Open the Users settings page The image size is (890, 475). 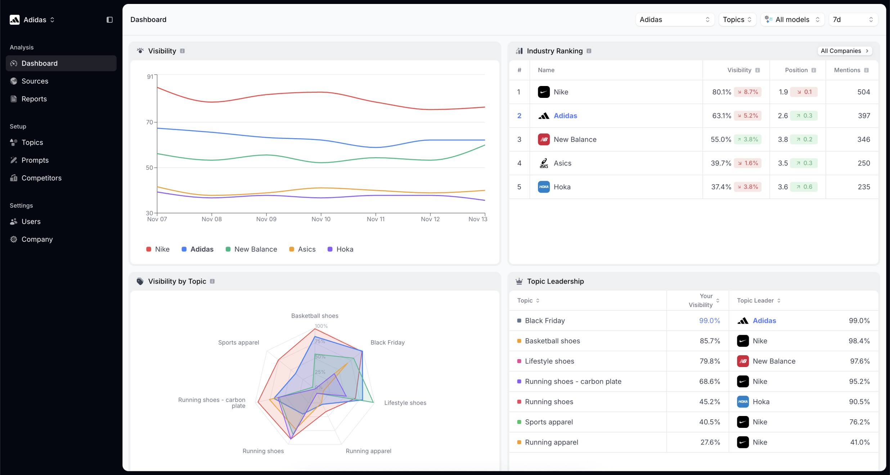click(61, 222)
